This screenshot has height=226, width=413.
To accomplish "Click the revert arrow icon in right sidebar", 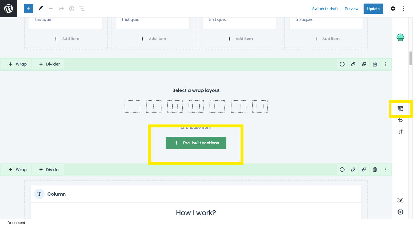I will point(400,120).
